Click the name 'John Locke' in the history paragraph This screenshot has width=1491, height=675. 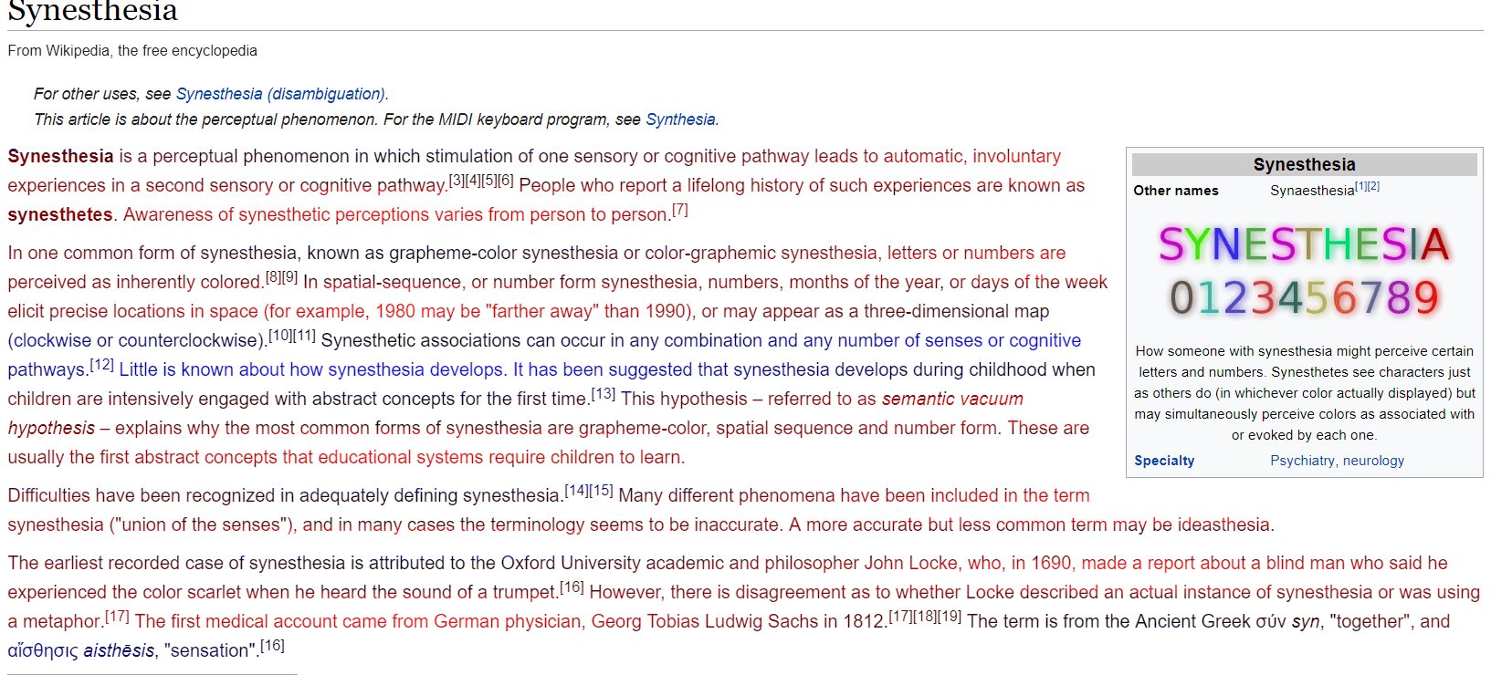[911, 563]
